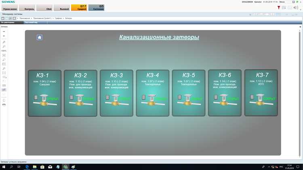
Task: Click the КЗ-2 valve symbol
Action: (81, 100)
